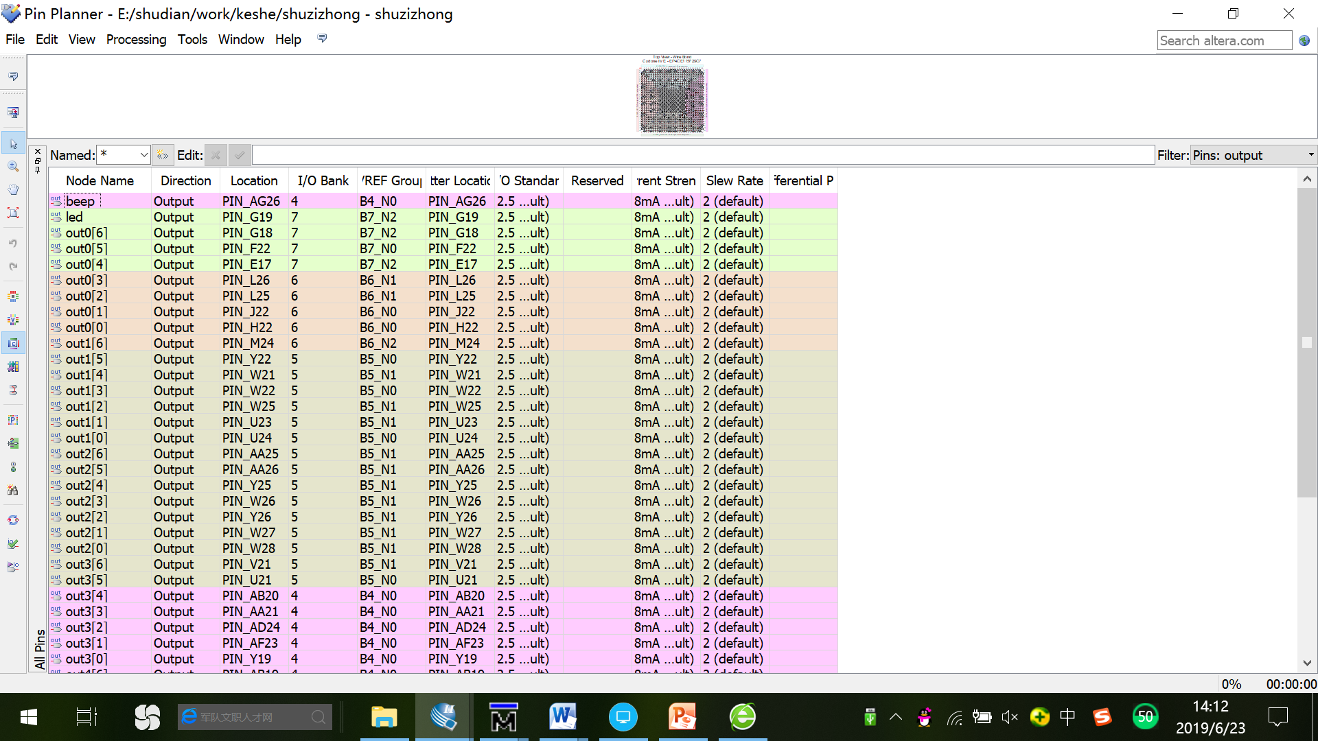This screenshot has height=741, width=1318.
Task: Click the fit-to-window red arrows icon
Action: click(13, 213)
